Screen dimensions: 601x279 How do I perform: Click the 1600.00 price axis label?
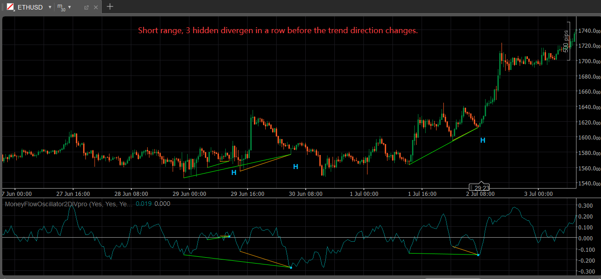click(589, 138)
